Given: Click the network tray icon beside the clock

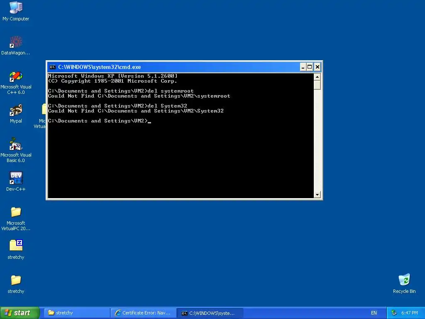Looking at the screenshot, I should [x=394, y=313].
